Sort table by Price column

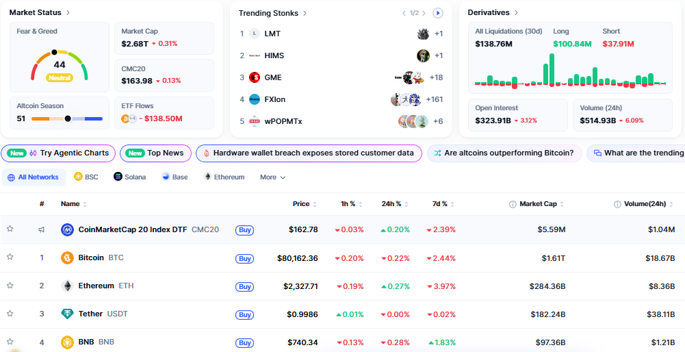click(x=305, y=204)
